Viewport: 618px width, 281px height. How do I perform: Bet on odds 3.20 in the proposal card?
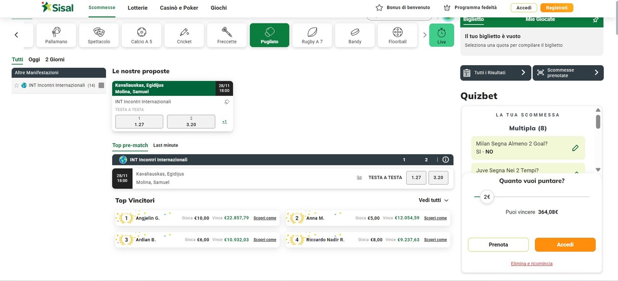[x=191, y=122]
